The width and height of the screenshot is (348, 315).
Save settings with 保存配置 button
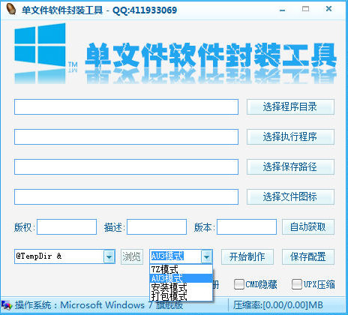click(308, 256)
